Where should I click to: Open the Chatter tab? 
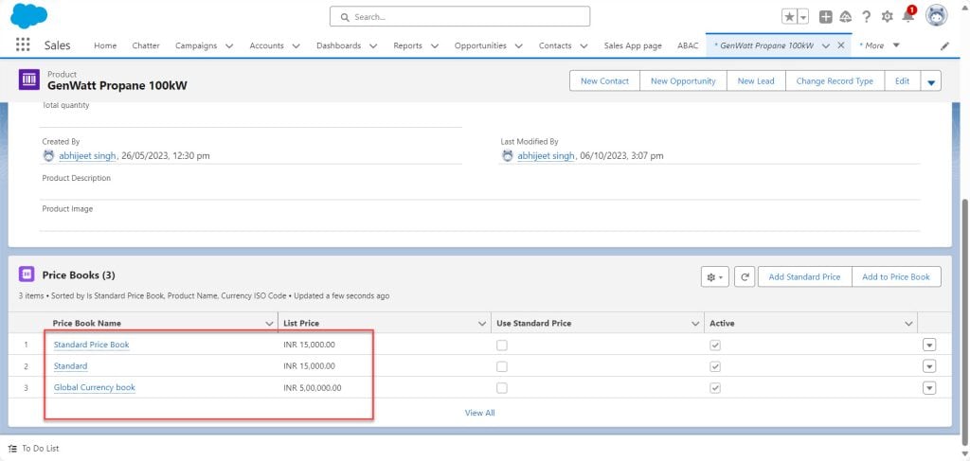tap(146, 45)
